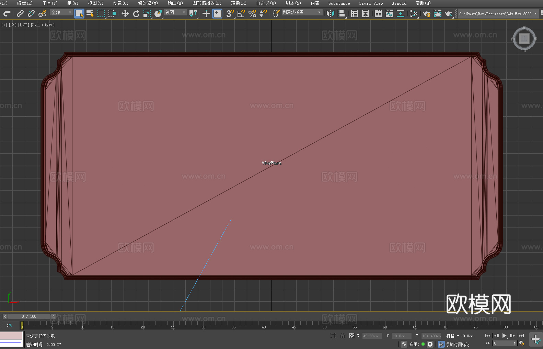Click viewport 标准 shading preset label
The image size is (543, 349).
(24, 25)
